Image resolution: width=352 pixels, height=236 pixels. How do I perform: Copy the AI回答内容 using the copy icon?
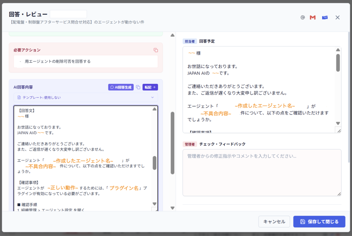coord(138,87)
